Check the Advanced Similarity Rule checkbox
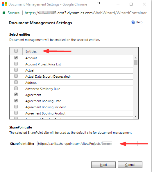The width and height of the screenshot is (152, 172). pos(16,88)
